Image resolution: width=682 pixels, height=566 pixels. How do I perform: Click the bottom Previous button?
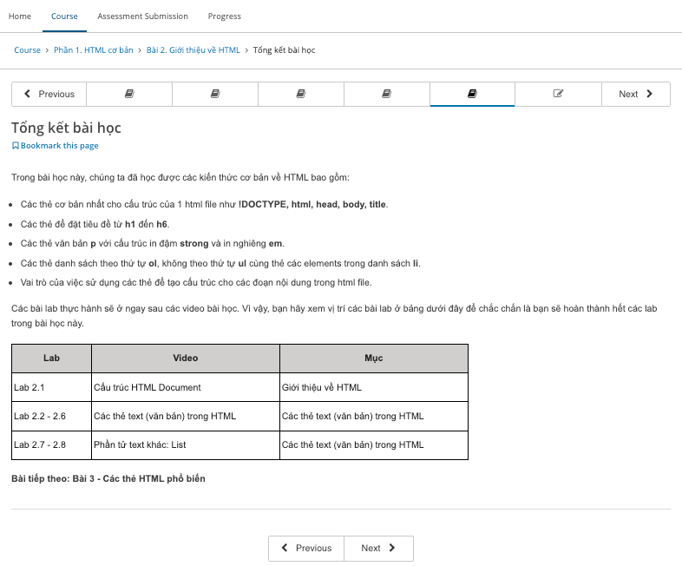tap(306, 548)
